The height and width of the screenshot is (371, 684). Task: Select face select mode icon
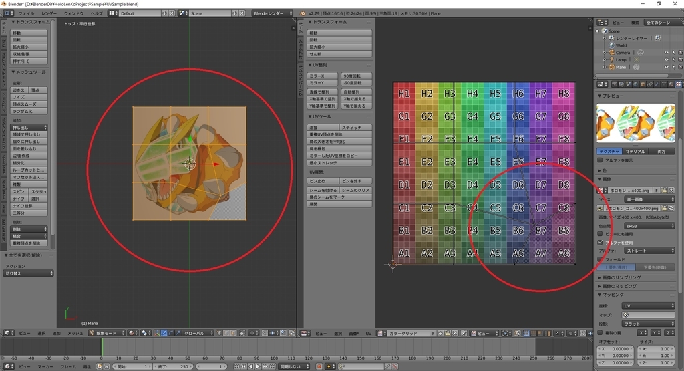pyautogui.click(x=233, y=333)
